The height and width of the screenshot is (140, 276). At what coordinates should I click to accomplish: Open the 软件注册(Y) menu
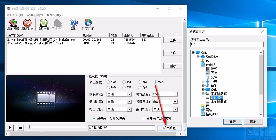point(35,15)
